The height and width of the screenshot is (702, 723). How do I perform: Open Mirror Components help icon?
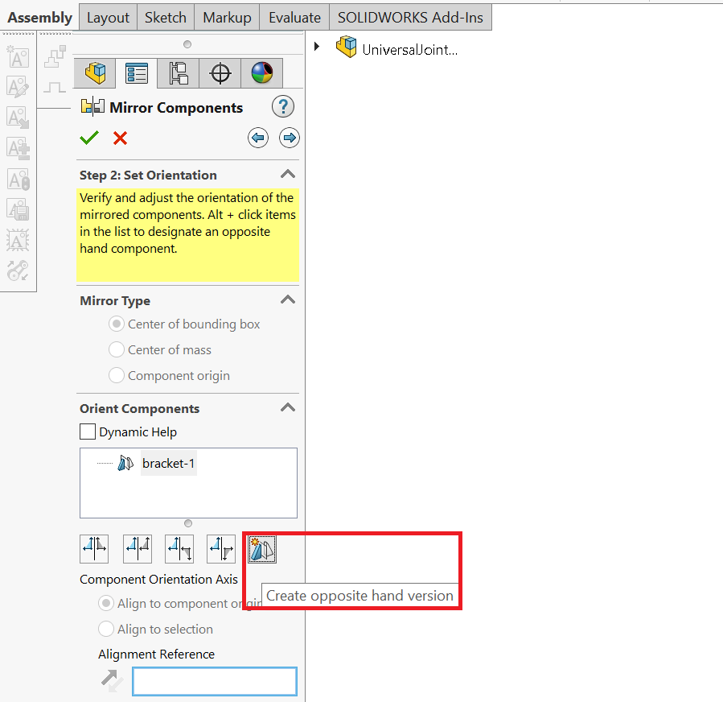(283, 106)
